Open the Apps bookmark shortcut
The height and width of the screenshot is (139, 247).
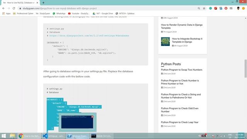click(x=7, y=14)
